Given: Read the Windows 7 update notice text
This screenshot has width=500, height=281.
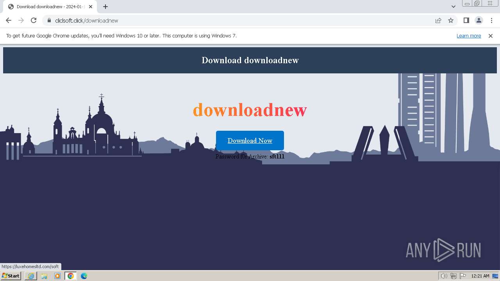Looking at the screenshot, I should pyautogui.click(x=121, y=36).
